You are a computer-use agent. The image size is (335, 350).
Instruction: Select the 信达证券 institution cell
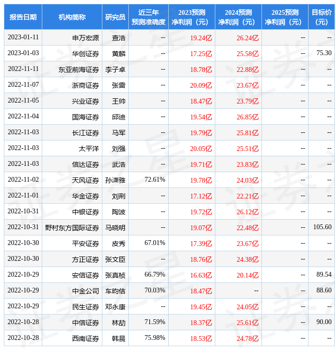click(72, 164)
